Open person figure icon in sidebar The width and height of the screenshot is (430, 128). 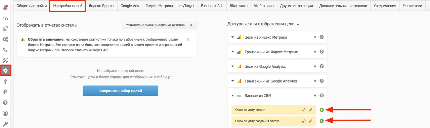5,81
